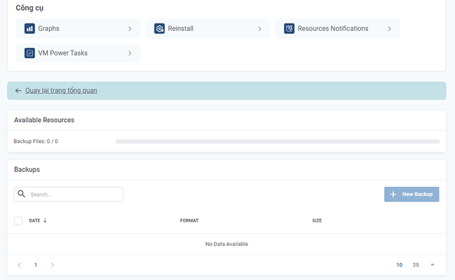The image size is (455, 280).
Task: Click the back arrow icon in teal banner
Action: click(18, 90)
